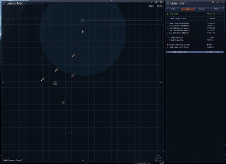Select the leftmost station icon on the map
Viewport: 226px width, 164px height.
point(43,79)
